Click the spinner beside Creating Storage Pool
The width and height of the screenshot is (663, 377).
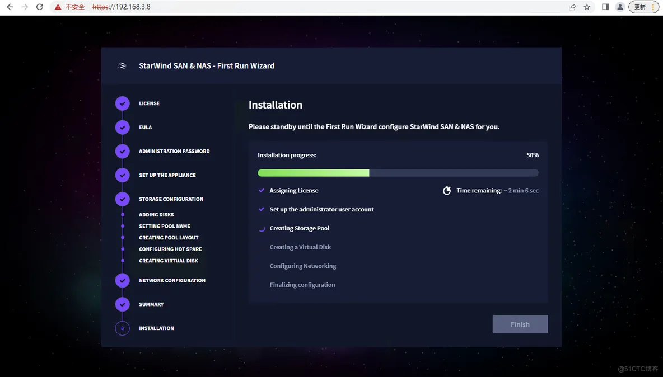coord(262,228)
